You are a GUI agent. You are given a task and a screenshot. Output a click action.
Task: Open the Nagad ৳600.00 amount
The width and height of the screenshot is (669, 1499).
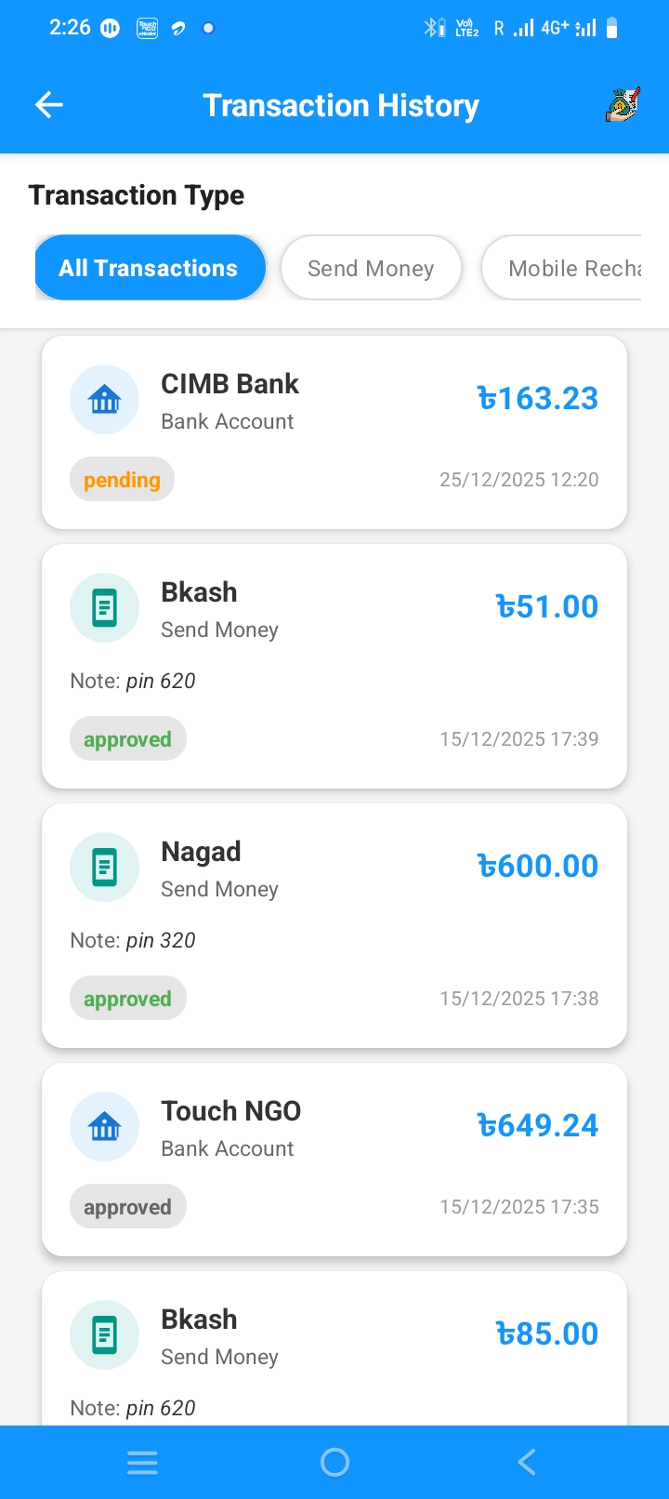[538, 867]
